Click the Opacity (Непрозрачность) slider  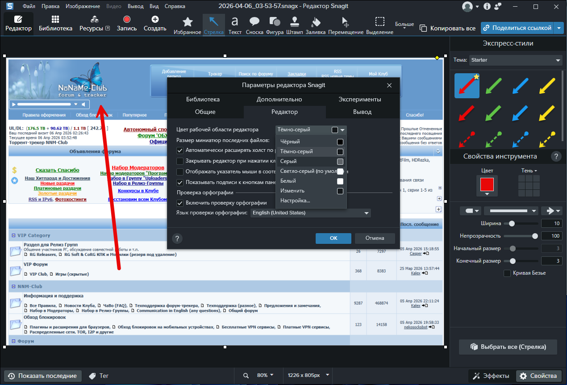pos(521,236)
